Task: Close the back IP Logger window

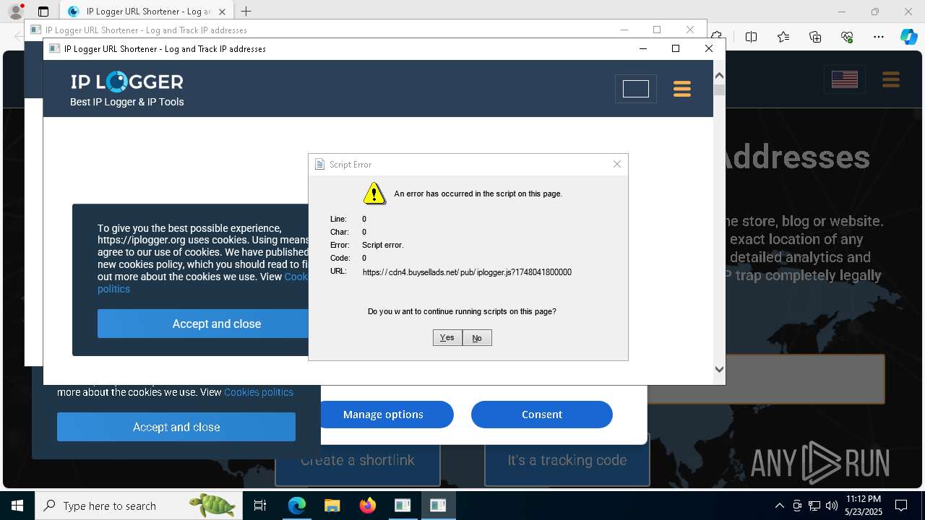Action: [690, 30]
